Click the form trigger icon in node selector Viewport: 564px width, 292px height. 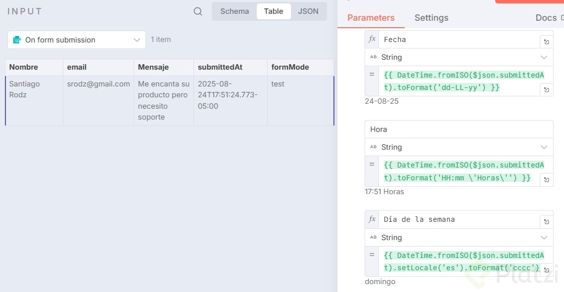17,40
